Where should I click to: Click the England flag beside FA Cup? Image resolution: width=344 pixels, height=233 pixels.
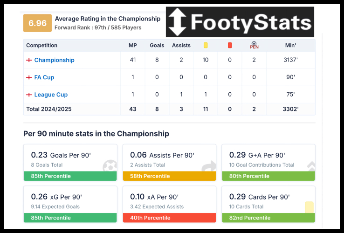pyautogui.click(x=29, y=77)
